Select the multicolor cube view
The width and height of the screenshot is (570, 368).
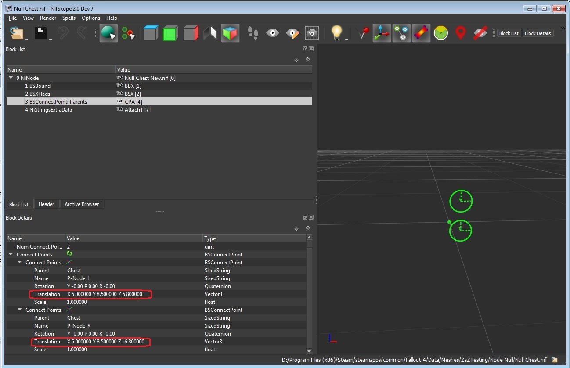[x=230, y=33]
